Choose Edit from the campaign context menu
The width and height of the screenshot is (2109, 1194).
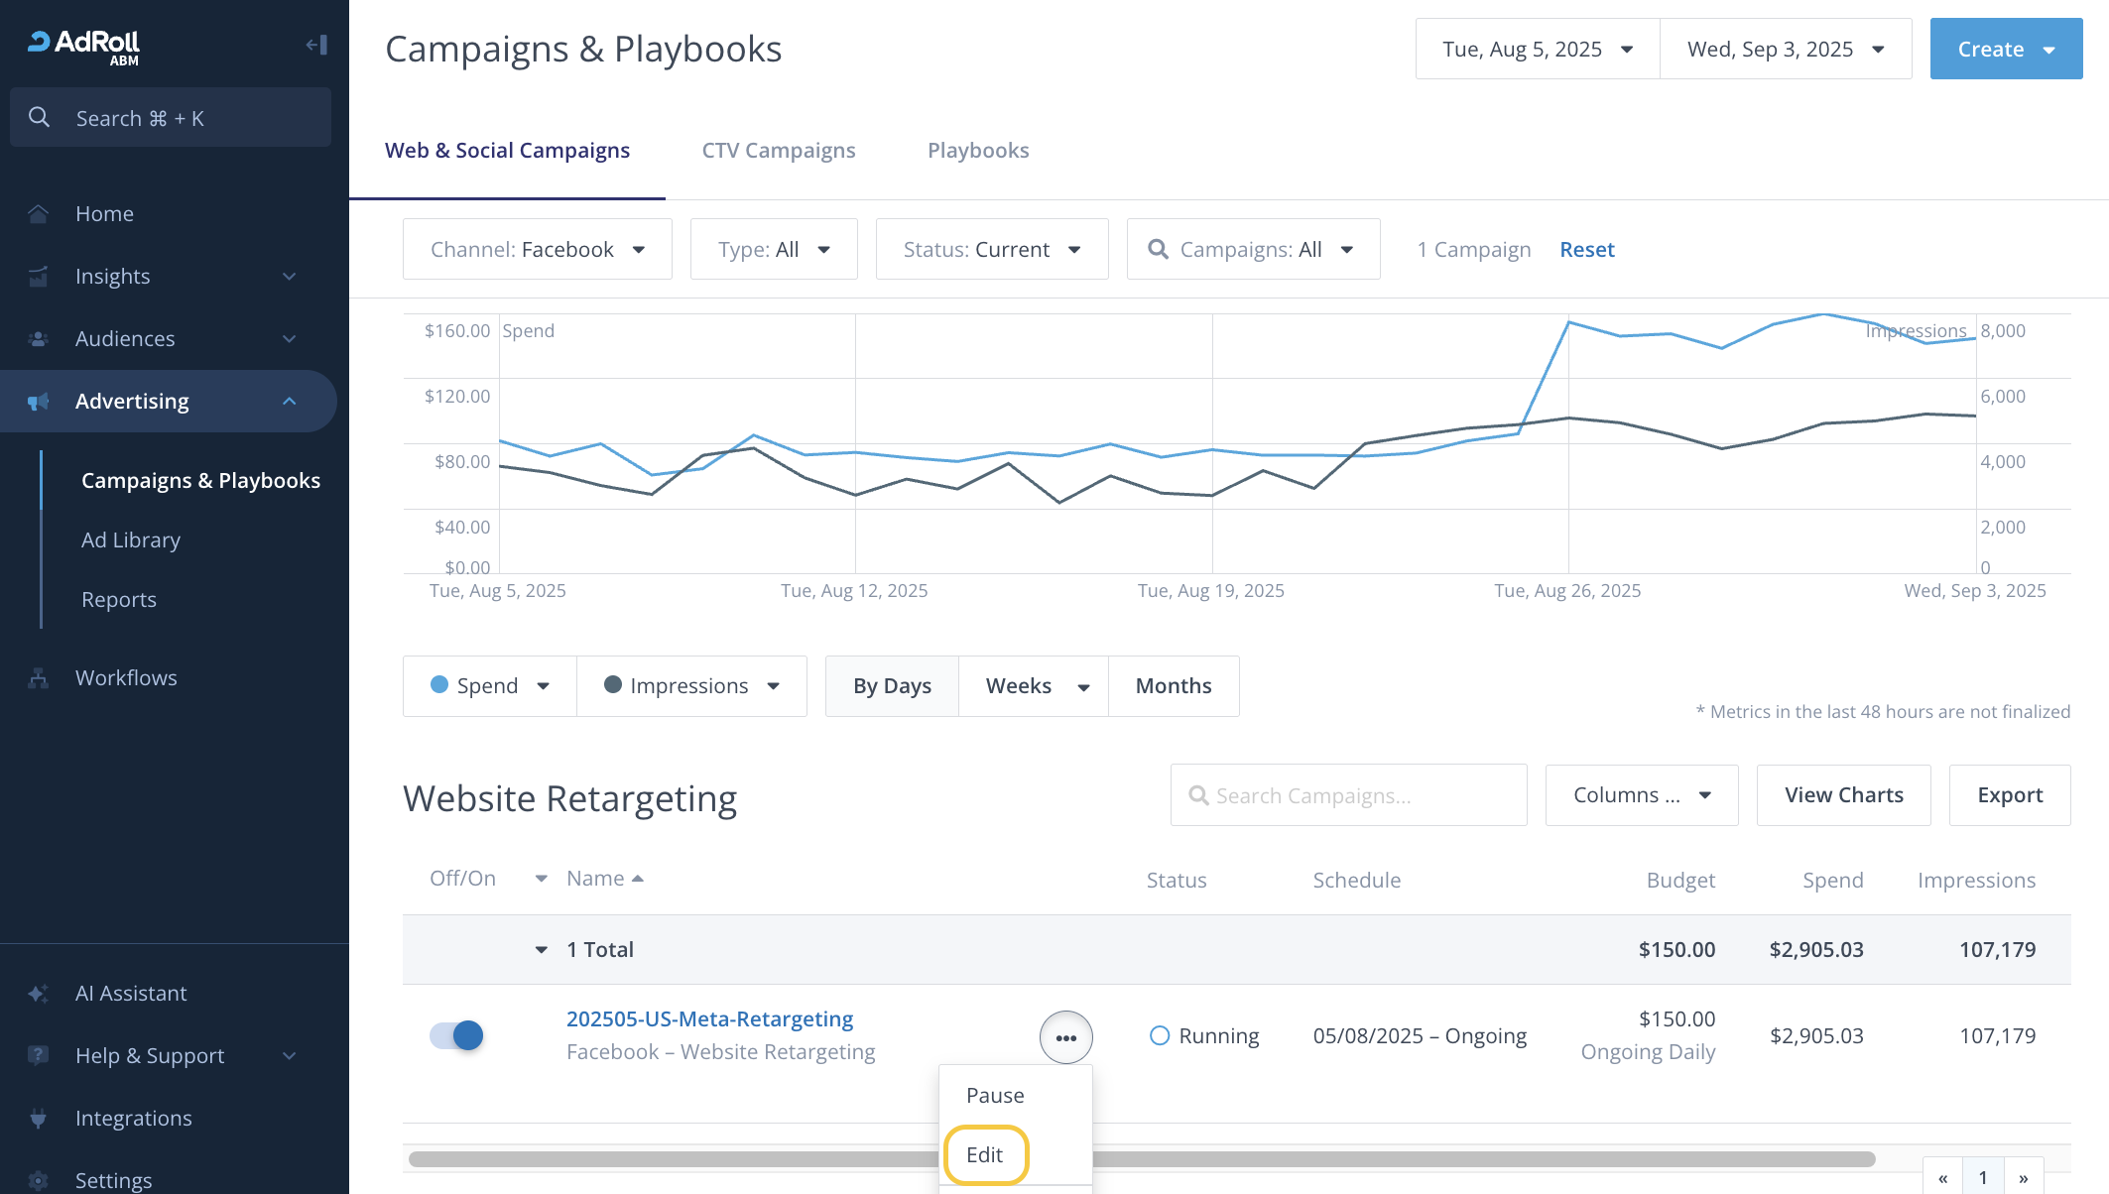point(985,1155)
